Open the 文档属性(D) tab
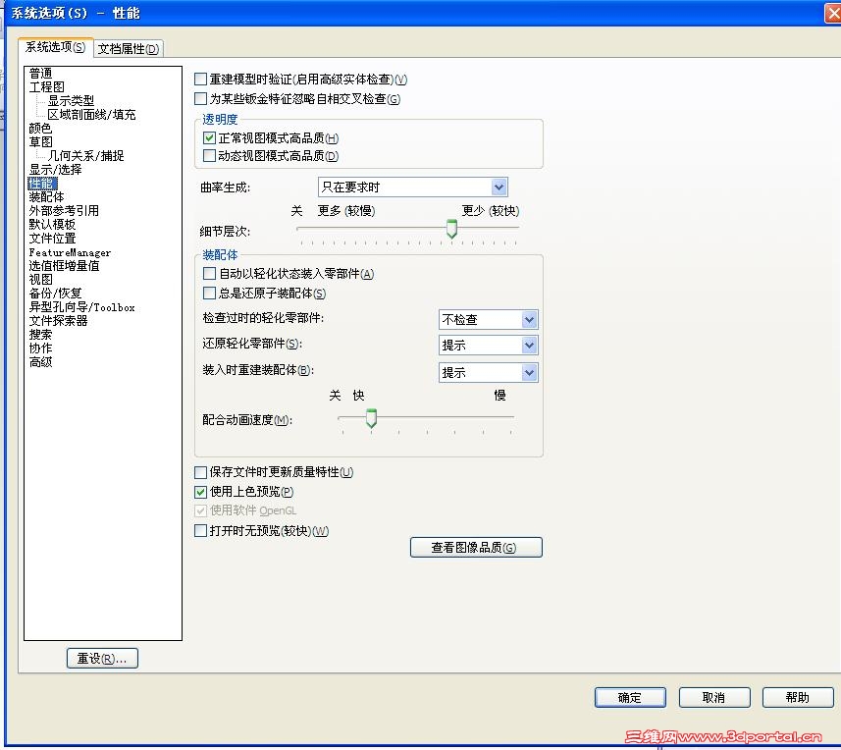This screenshot has height=750, width=841. tap(129, 49)
